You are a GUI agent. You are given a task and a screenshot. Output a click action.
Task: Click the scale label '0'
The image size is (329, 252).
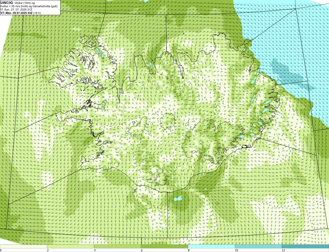pos(1,250)
